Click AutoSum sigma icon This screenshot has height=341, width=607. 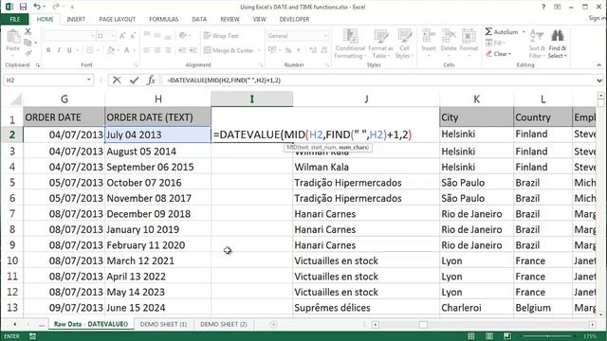[x=489, y=31]
